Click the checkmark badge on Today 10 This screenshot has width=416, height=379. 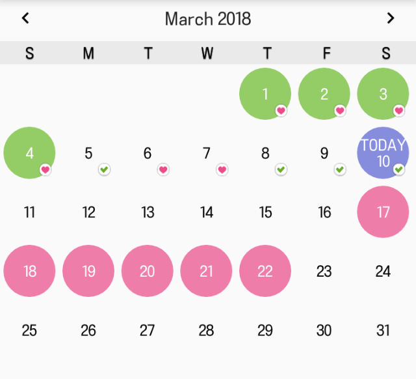tap(399, 170)
